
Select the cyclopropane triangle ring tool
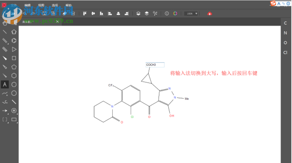(14, 49)
